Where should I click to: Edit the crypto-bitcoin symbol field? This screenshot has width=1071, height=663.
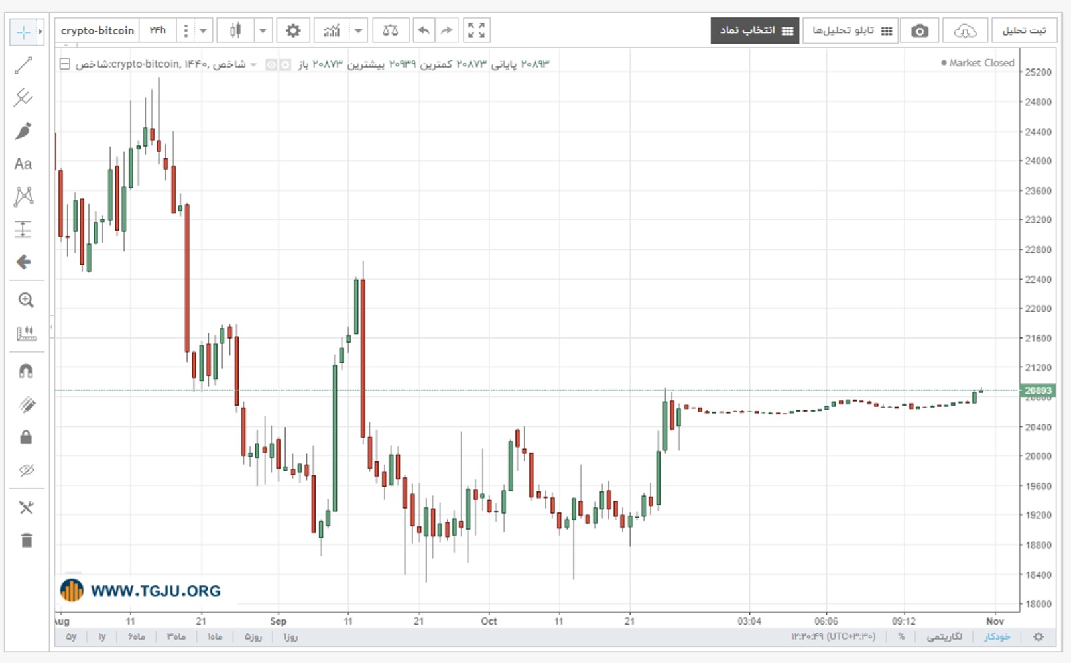click(97, 30)
